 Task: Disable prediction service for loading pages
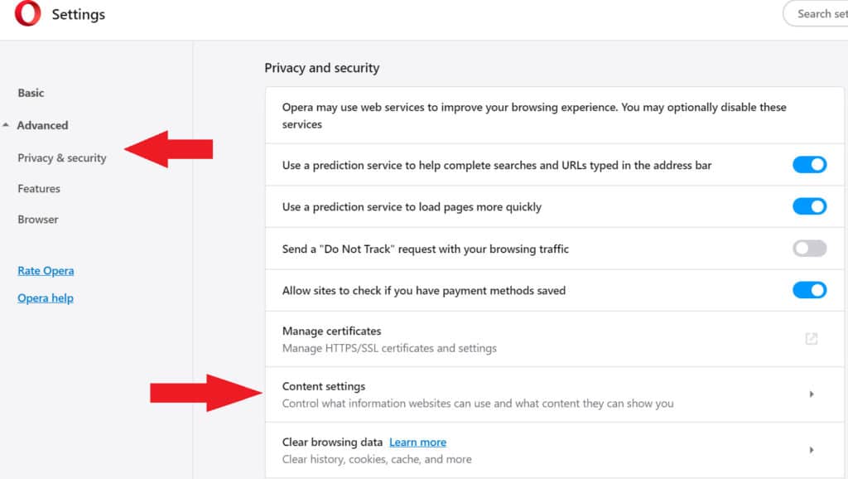[809, 206]
